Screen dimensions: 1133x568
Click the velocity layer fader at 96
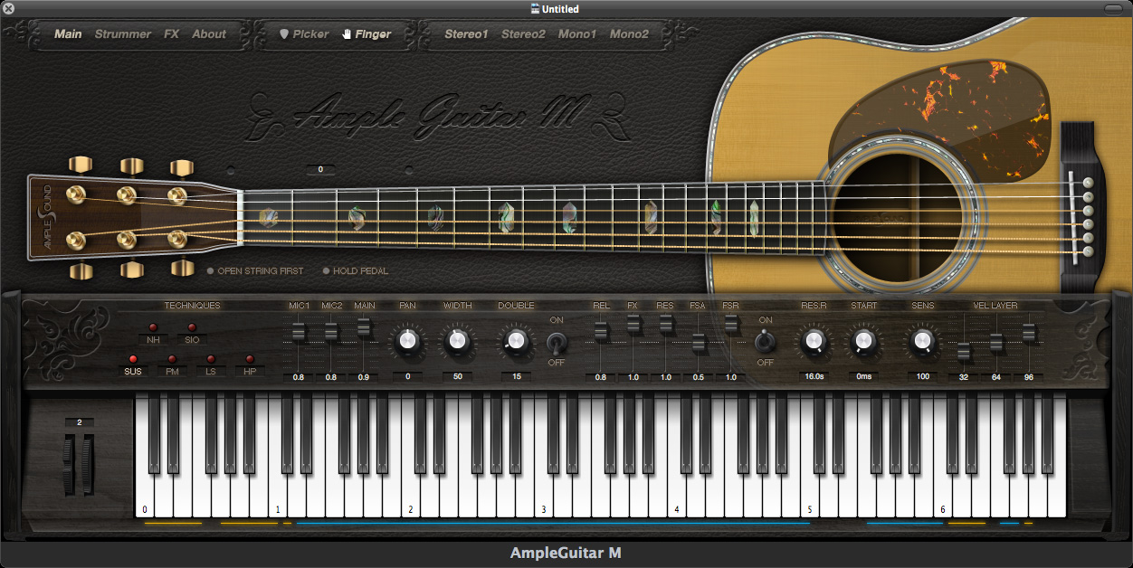coord(1028,333)
